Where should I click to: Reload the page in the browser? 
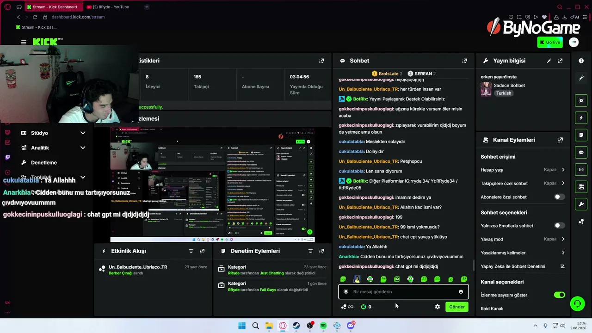click(35, 17)
